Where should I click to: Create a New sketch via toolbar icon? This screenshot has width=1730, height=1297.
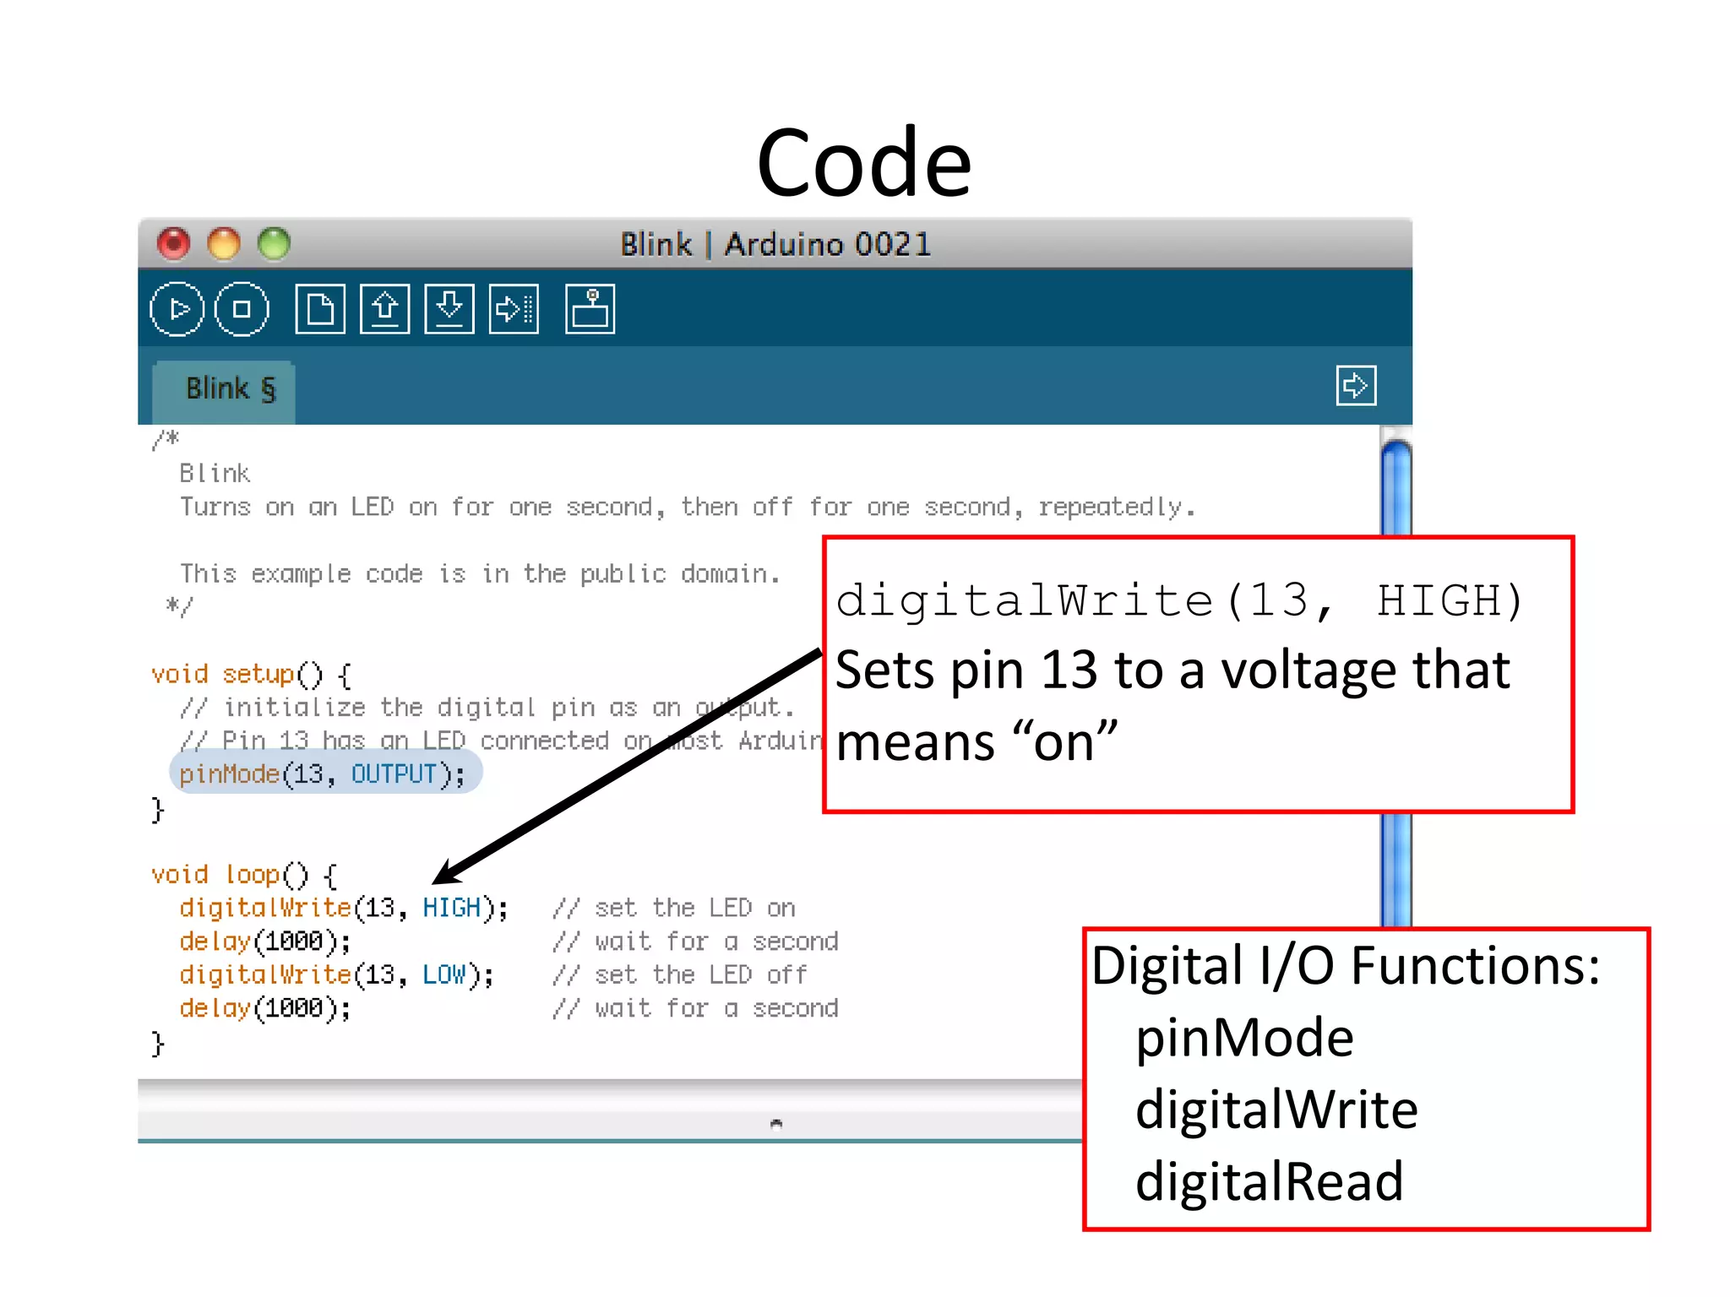click(320, 309)
